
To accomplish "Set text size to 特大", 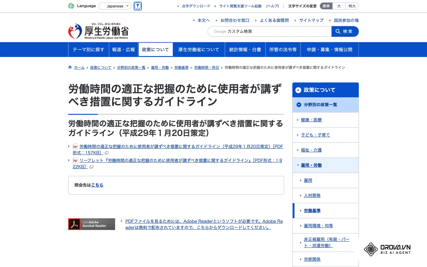I will tap(352, 6).
